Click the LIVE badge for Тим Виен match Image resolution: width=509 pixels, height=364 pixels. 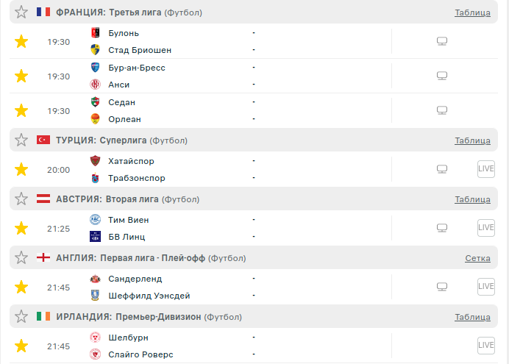(486, 228)
